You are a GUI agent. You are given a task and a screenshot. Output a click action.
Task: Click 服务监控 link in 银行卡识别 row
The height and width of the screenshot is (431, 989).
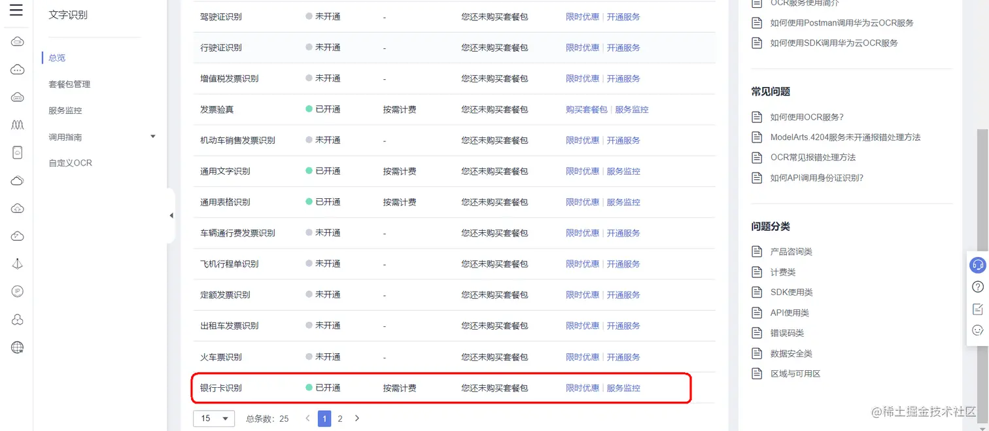(623, 388)
